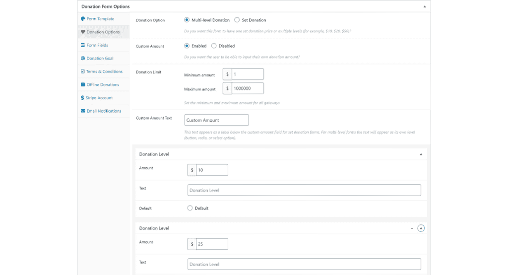The height and width of the screenshot is (275, 508).
Task: Click the Donation Options heart icon
Action: pos(83,32)
